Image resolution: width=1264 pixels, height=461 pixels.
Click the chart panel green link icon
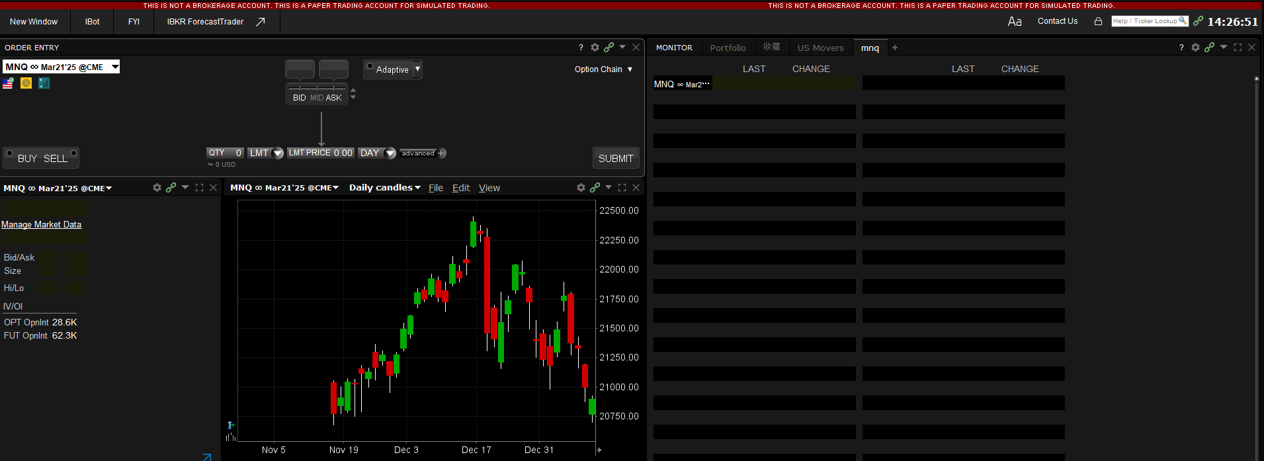[x=595, y=188]
